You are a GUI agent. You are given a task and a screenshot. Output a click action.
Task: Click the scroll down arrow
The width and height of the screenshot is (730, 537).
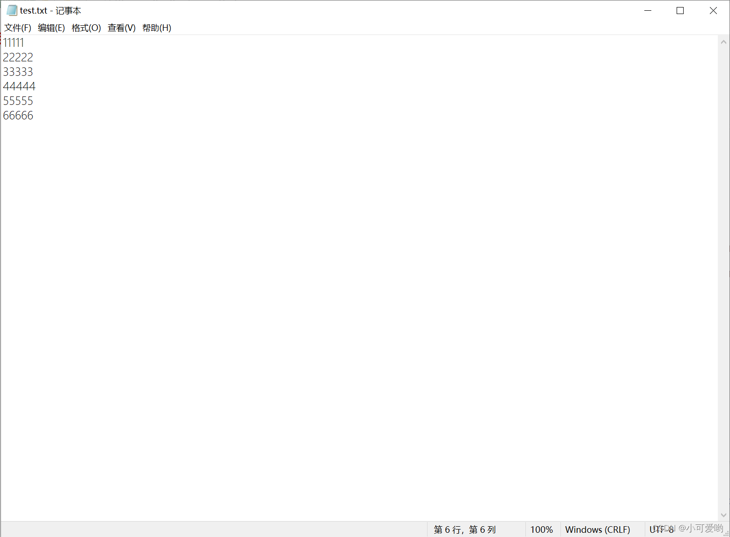point(723,515)
